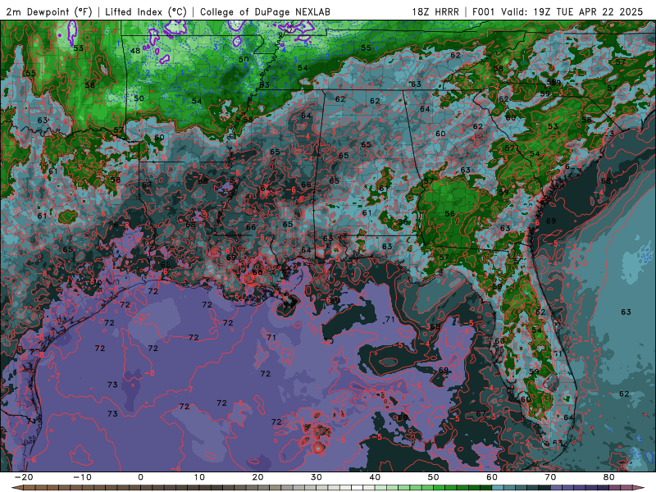The height and width of the screenshot is (492, 656).
Task: Click the colorbar's right arrow end cap
Action: 639,488
